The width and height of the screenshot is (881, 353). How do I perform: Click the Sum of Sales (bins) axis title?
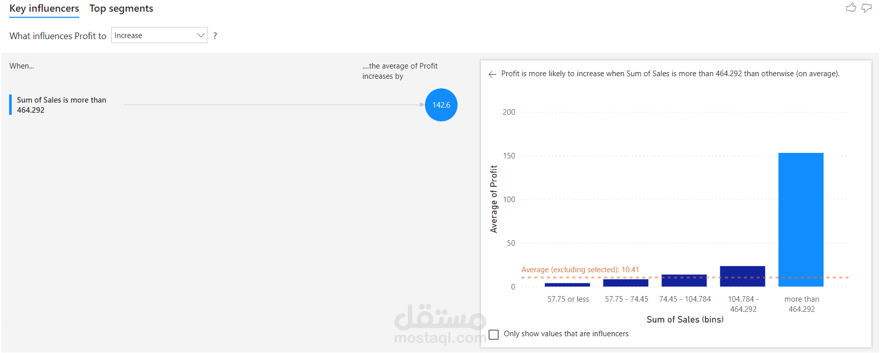tap(685, 319)
